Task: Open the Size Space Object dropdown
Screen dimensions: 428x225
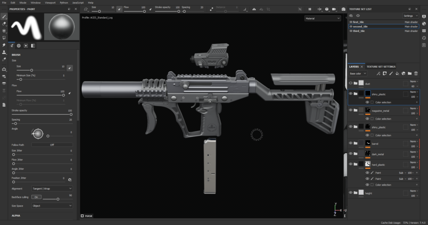Action: click(52, 206)
